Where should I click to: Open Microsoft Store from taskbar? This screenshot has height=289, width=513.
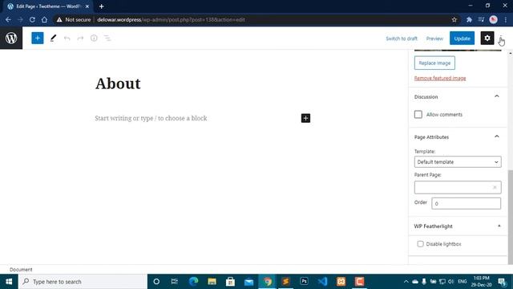pos(230,282)
